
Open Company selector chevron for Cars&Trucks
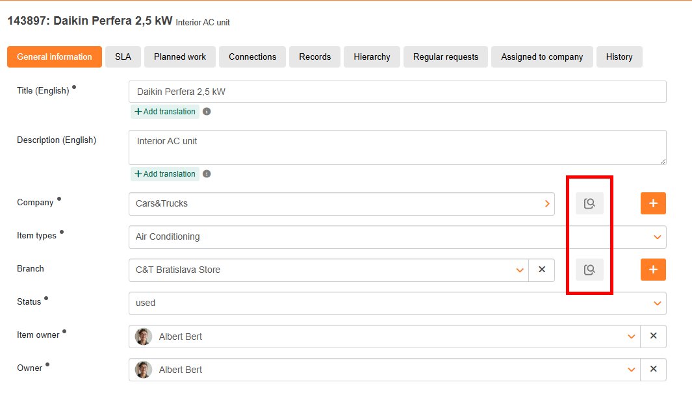(547, 204)
